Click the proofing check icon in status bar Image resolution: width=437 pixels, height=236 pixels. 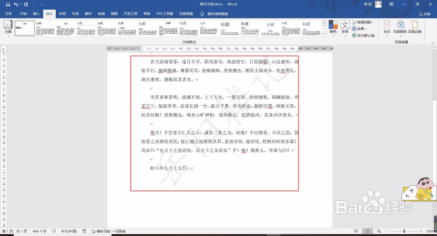click(54, 231)
